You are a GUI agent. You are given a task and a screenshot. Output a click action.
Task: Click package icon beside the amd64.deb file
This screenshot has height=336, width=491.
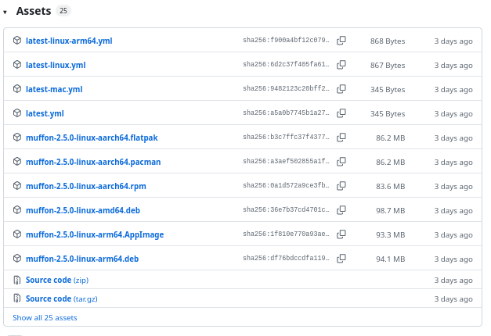(x=17, y=210)
